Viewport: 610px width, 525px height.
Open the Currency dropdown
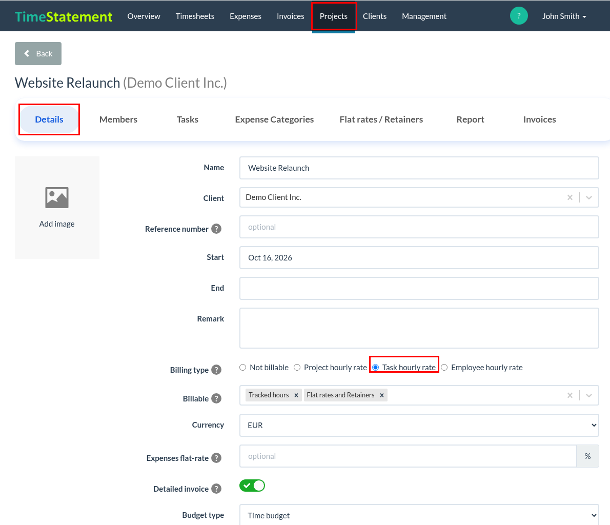pos(419,426)
